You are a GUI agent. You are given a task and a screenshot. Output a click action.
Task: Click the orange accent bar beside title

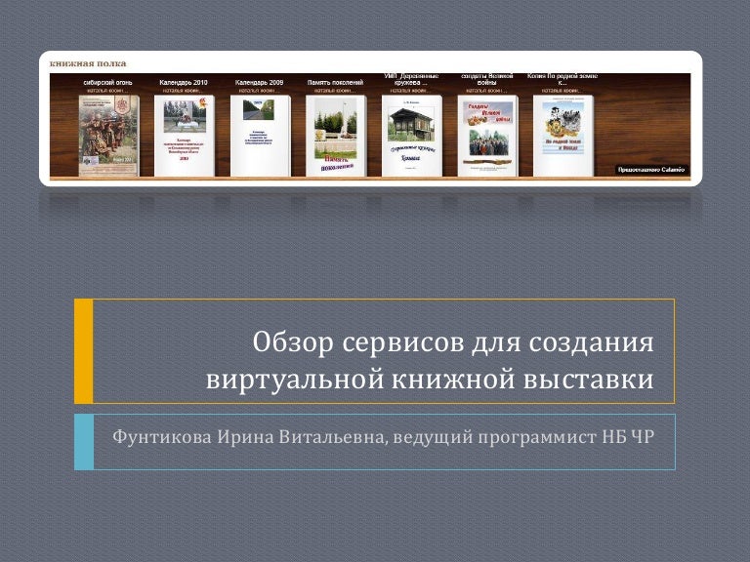tap(84, 351)
